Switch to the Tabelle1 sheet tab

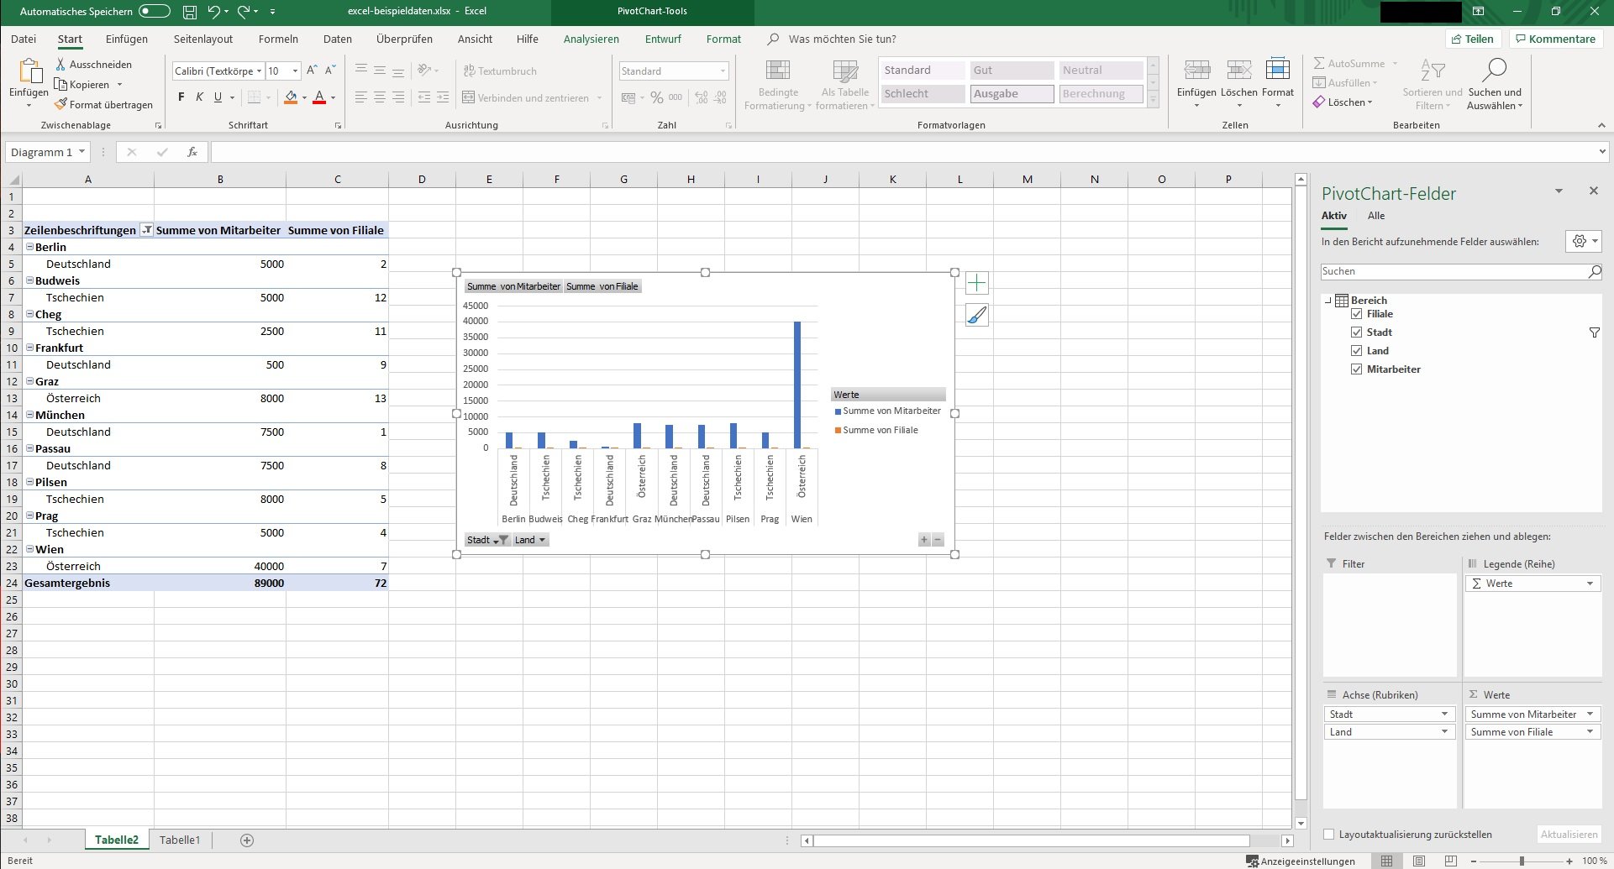(180, 840)
